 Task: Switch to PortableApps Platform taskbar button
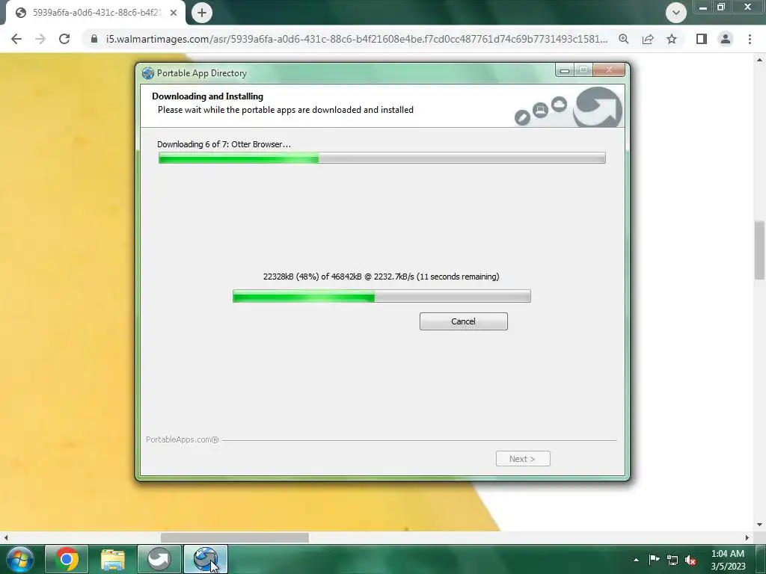pyautogui.click(x=159, y=559)
